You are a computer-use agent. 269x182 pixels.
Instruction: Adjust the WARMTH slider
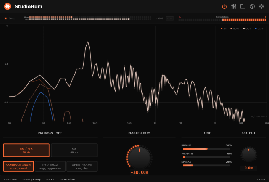[x=206, y=157]
